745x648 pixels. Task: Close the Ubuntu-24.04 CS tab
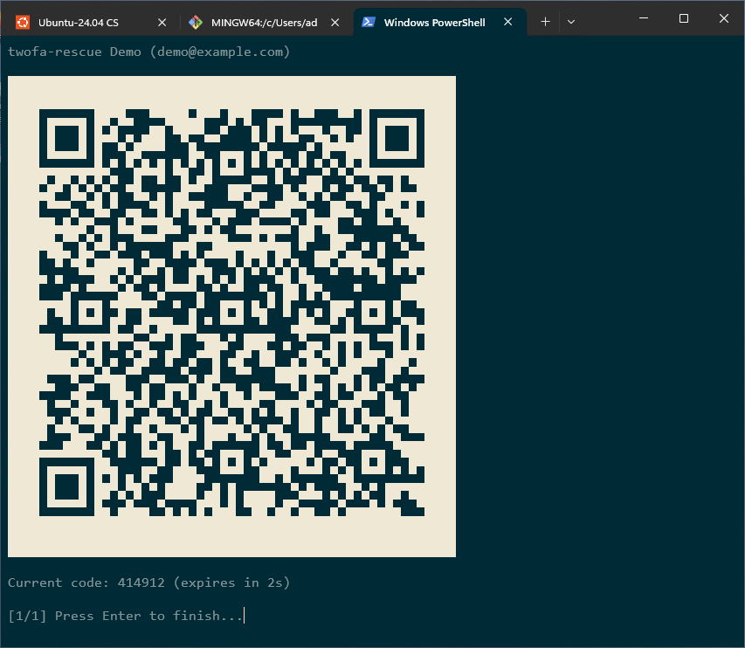162,23
